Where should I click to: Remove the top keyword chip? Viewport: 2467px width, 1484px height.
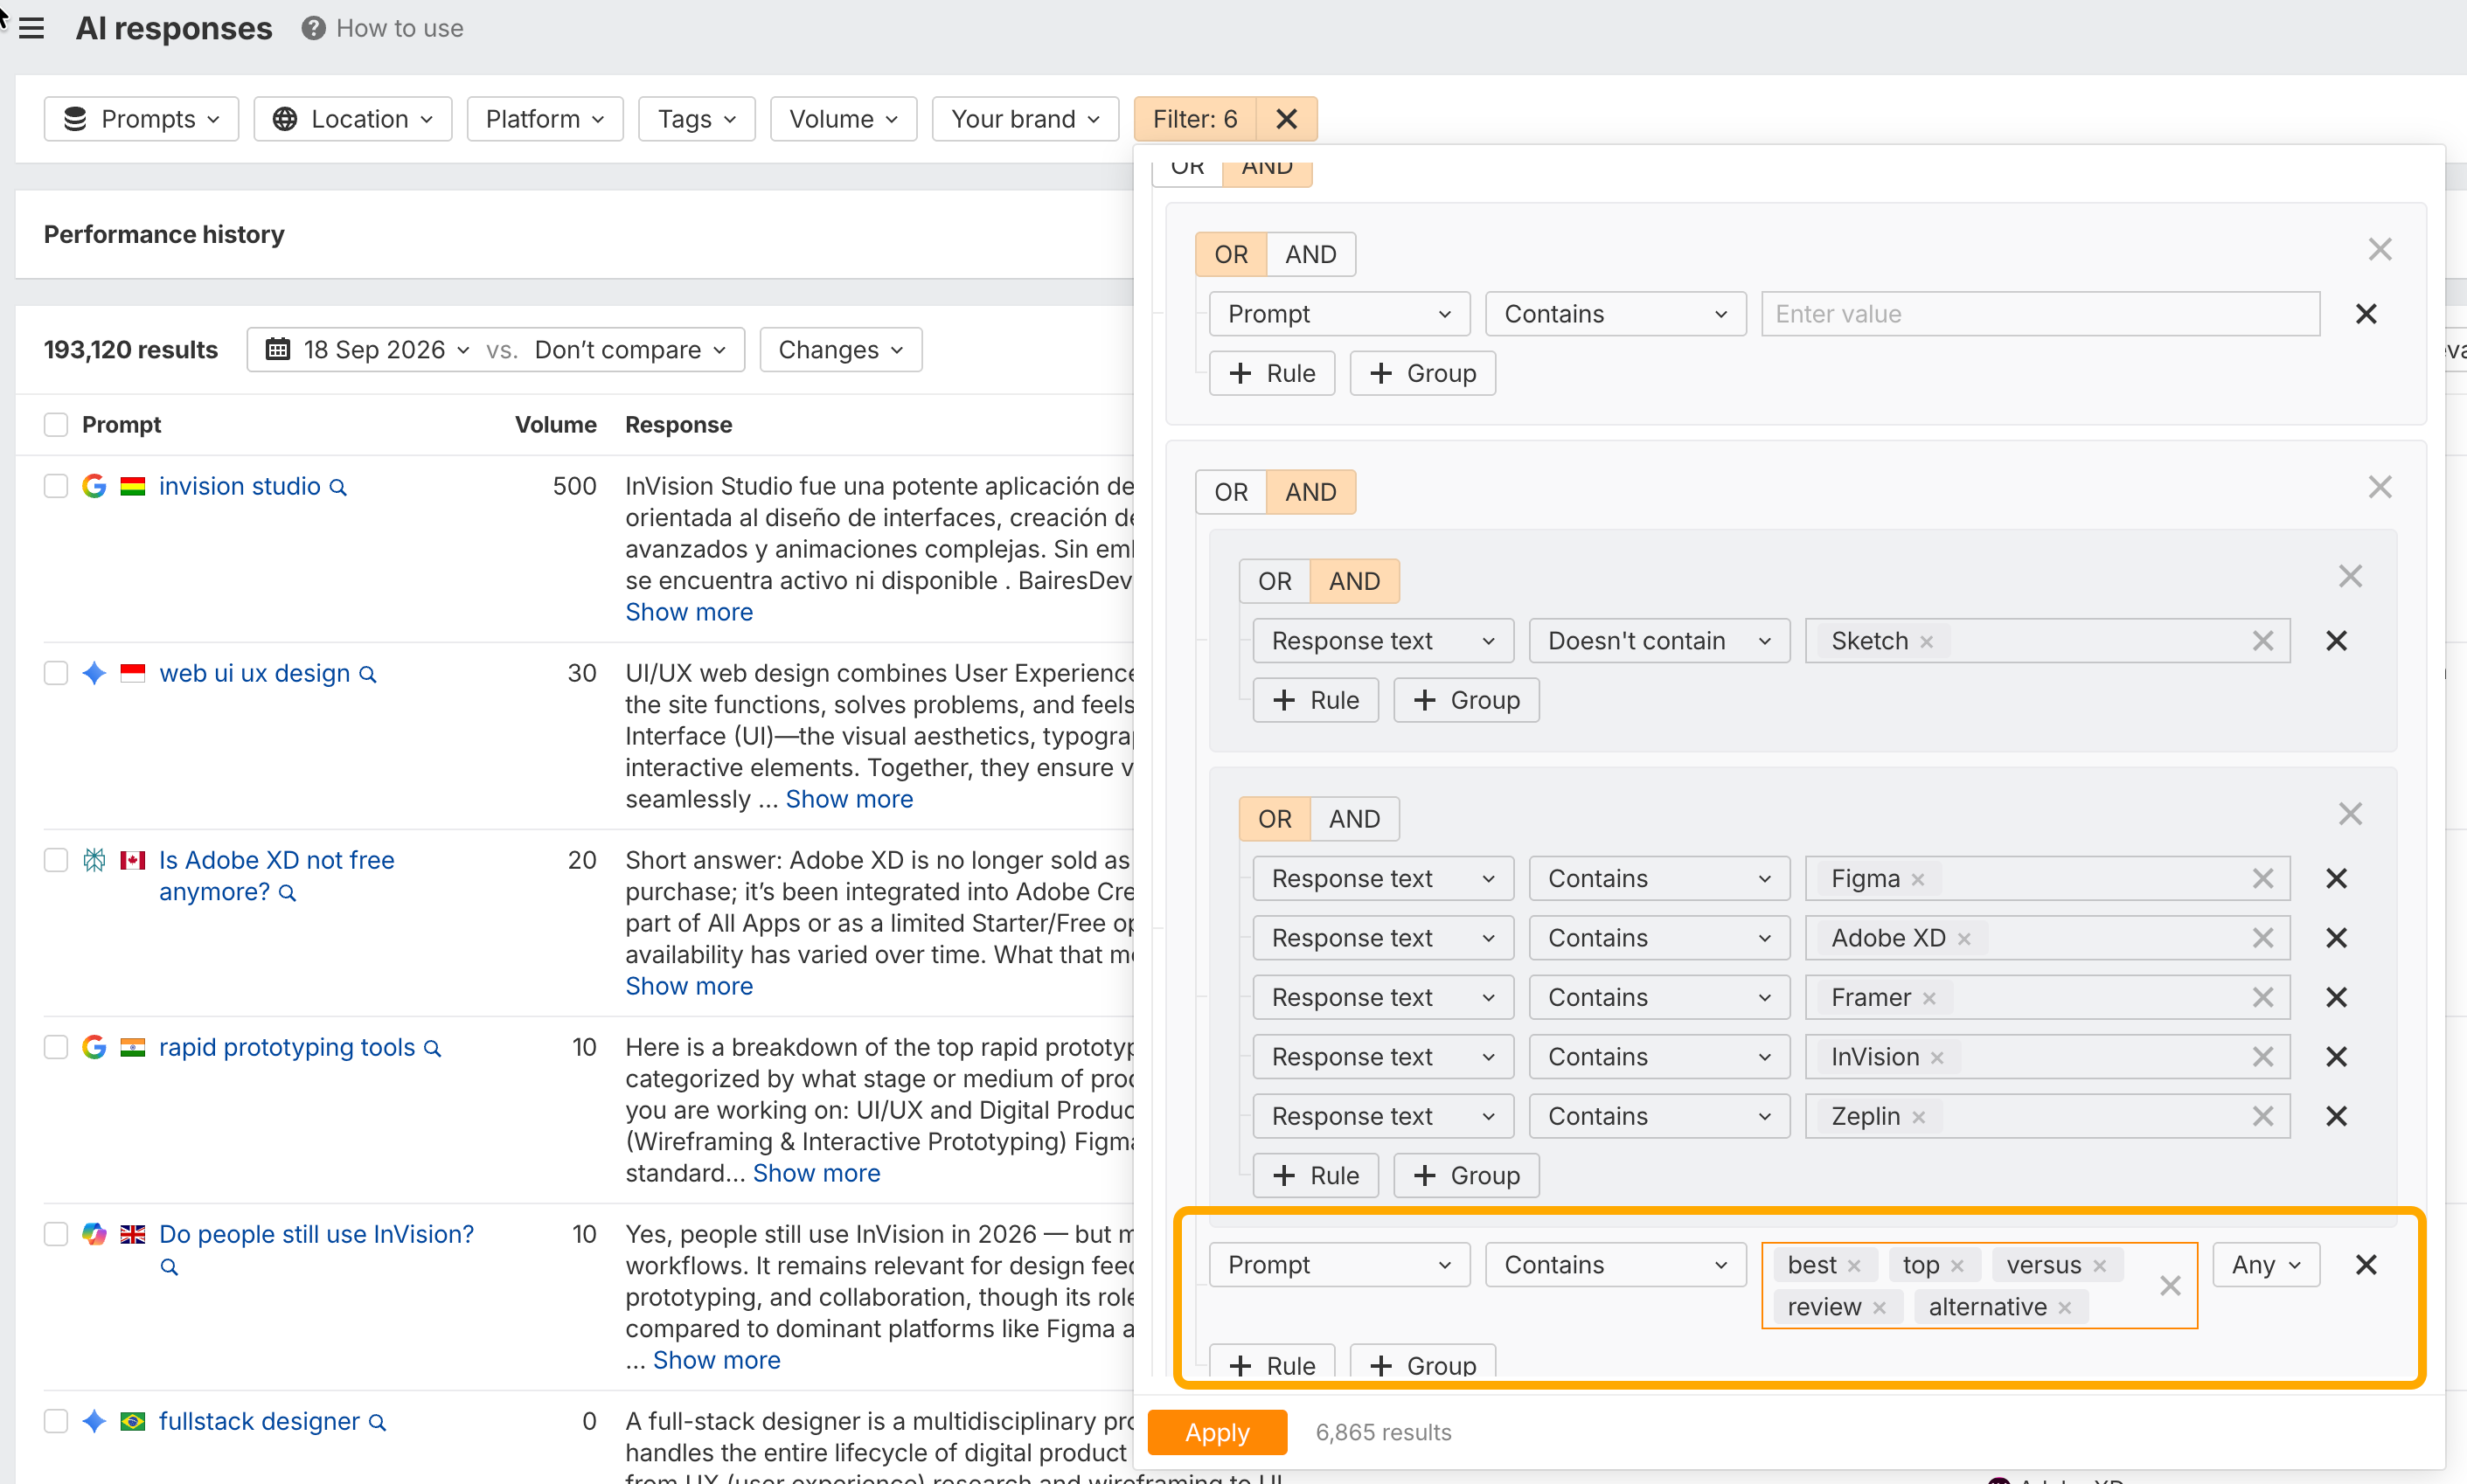[x=1957, y=1266]
